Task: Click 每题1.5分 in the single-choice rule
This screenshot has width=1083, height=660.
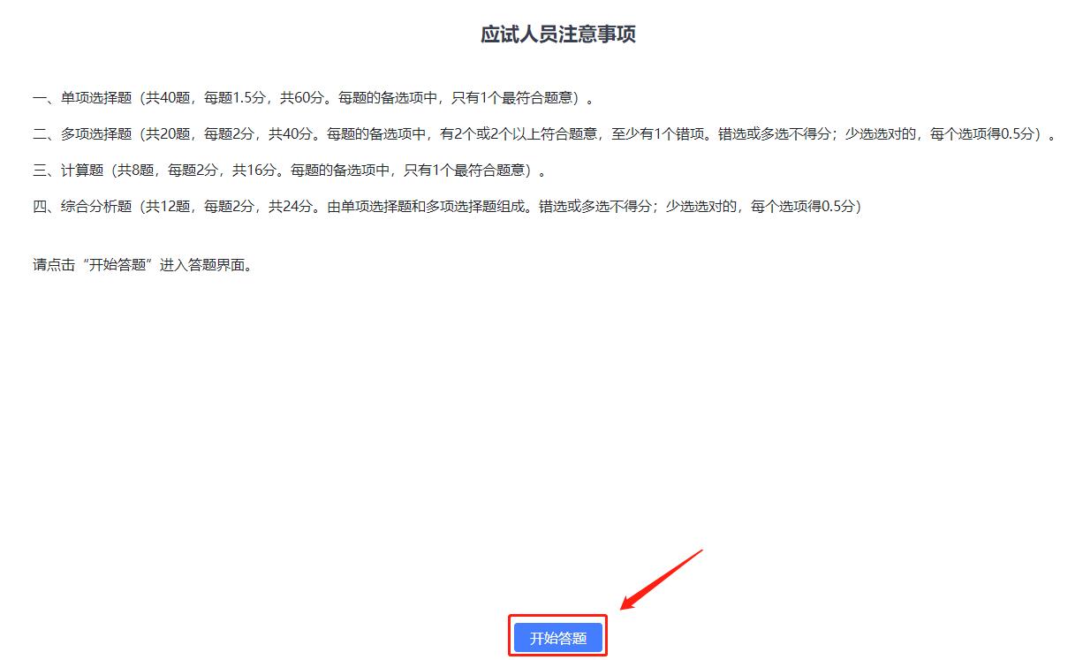Action: pos(237,97)
